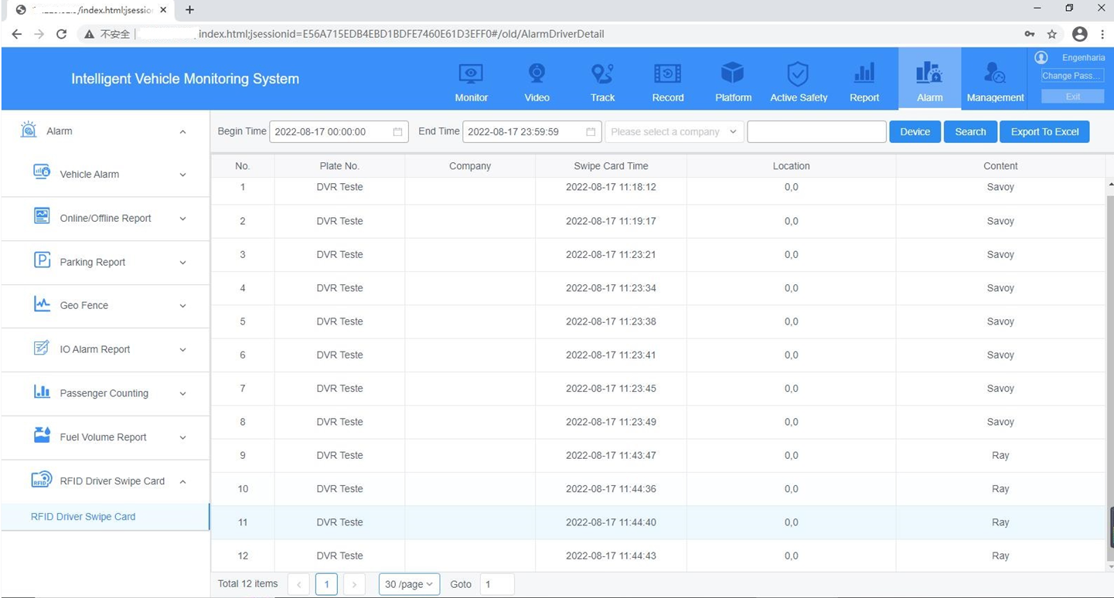Image resolution: width=1114 pixels, height=598 pixels.
Task: Reload the page in the browser
Action: 62,34
